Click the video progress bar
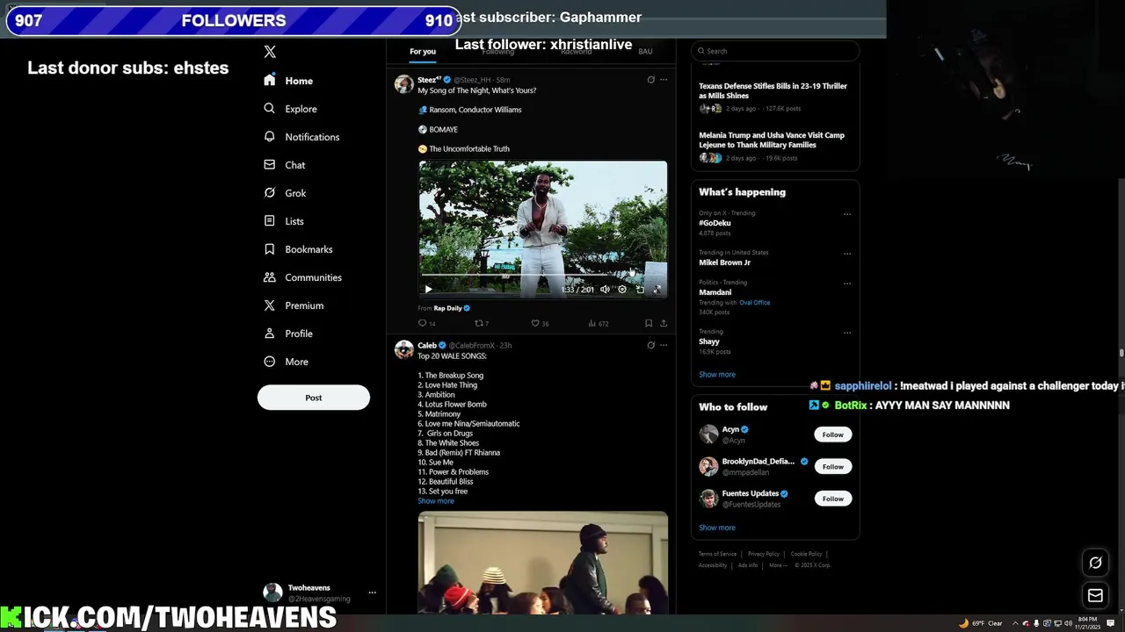 (x=542, y=275)
